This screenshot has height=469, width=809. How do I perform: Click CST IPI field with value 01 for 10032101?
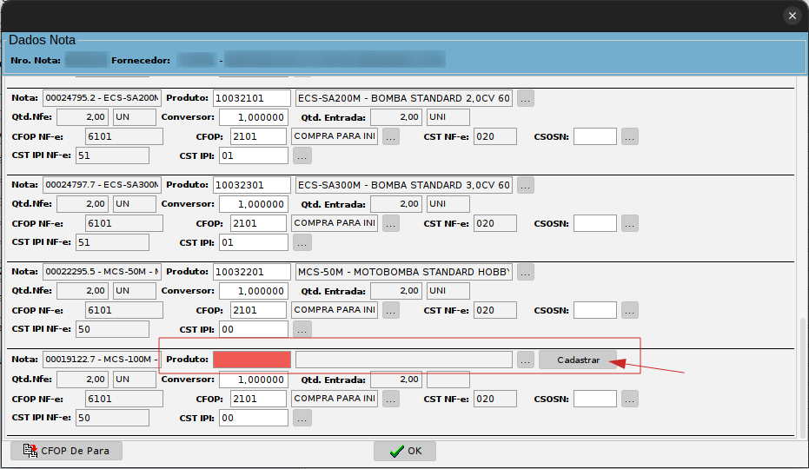click(x=253, y=155)
